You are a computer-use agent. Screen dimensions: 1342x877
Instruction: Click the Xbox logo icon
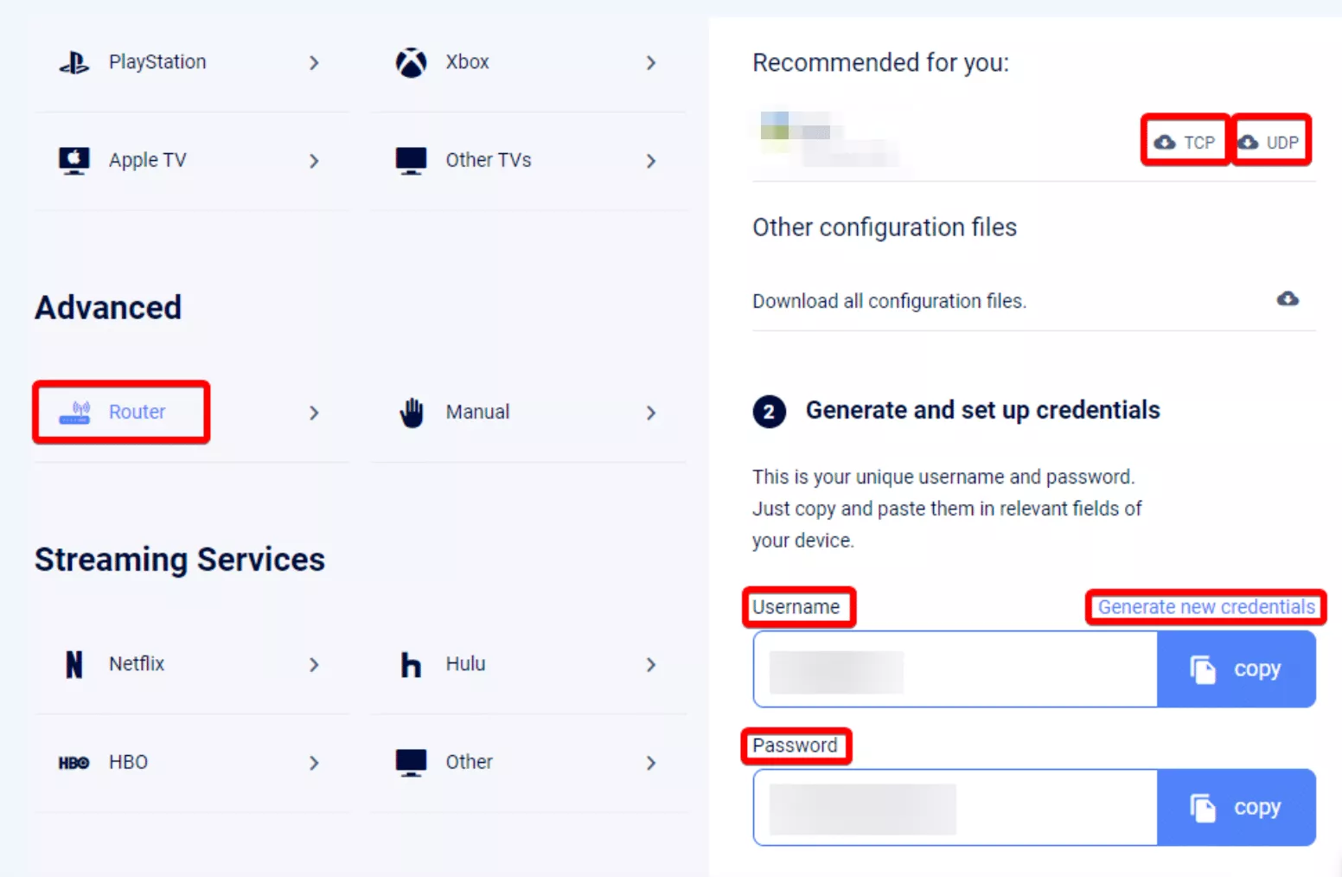pos(411,62)
